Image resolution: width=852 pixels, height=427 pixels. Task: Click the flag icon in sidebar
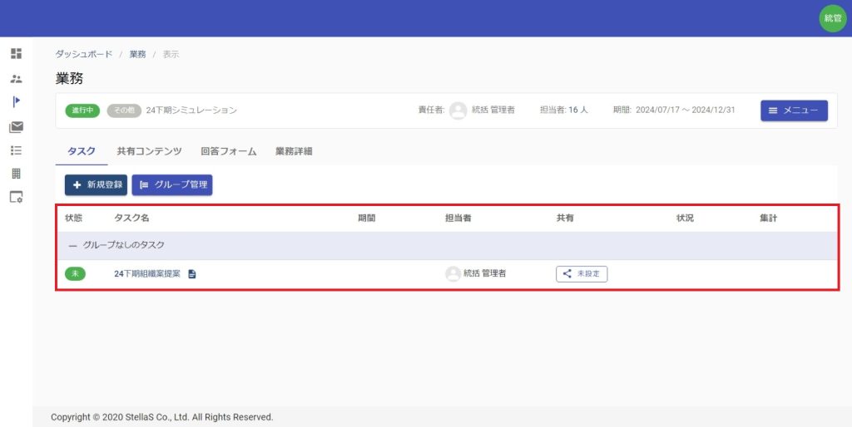pos(16,102)
